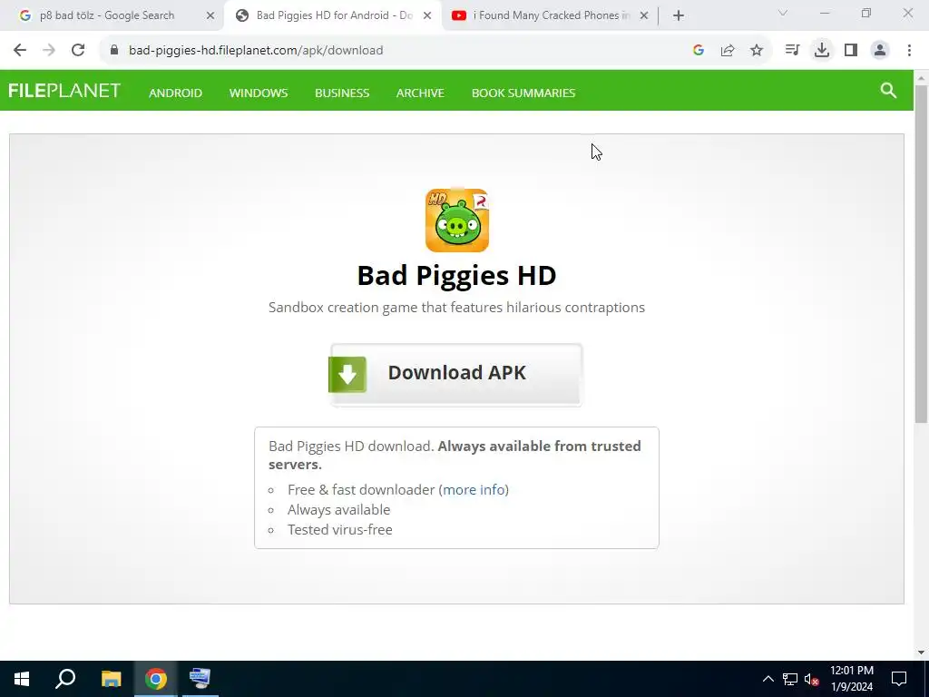Open the ARCHIVE menu item
The height and width of the screenshot is (697, 929).
420,93
